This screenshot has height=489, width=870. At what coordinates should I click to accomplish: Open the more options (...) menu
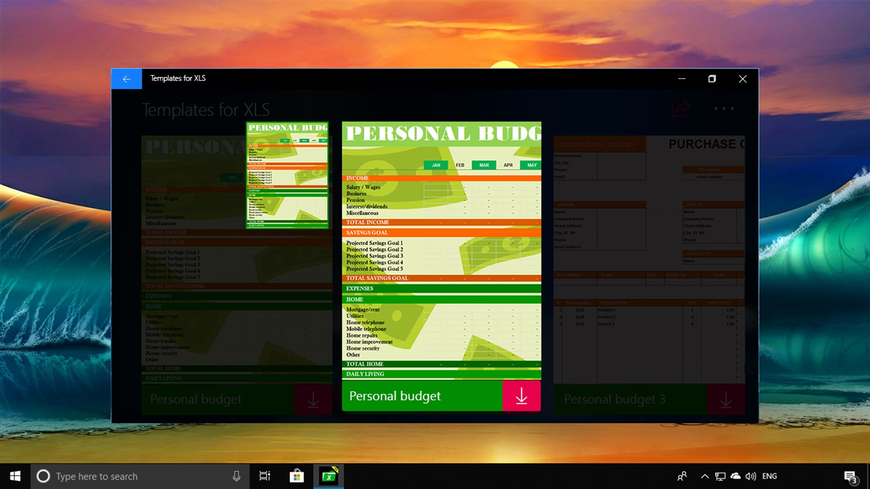coord(724,109)
